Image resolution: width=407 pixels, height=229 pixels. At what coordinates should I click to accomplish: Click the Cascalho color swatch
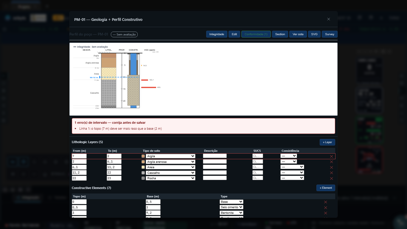(143, 173)
